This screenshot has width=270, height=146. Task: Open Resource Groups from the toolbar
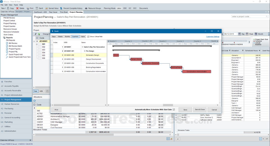tap(86, 8)
